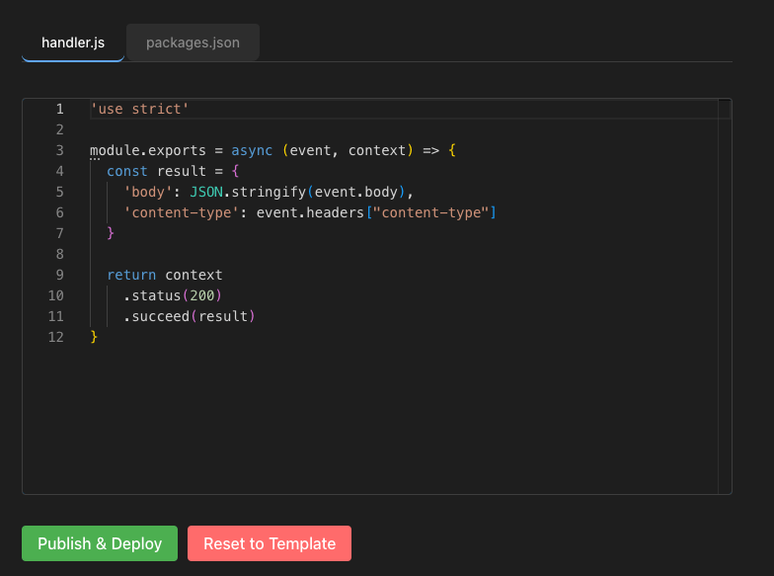Click 'context' parameter on line 3
Image resolution: width=774 pixels, height=576 pixels.
pyautogui.click(x=377, y=150)
